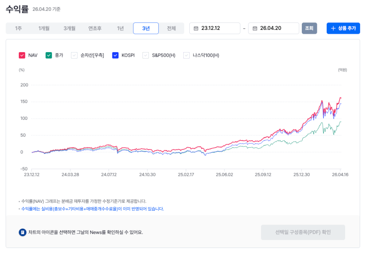Switch to the 3개월 period tab
370x254 pixels.
[69, 28]
